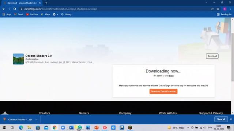View site lock information icon
The width and height of the screenshot is (234, 131).
(22, 9)
